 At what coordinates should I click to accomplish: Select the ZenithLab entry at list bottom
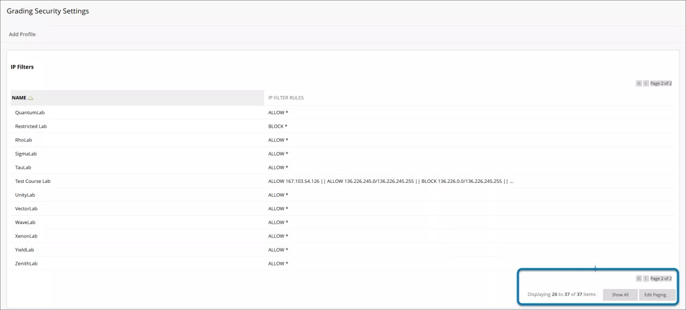(x=25, y=263)
